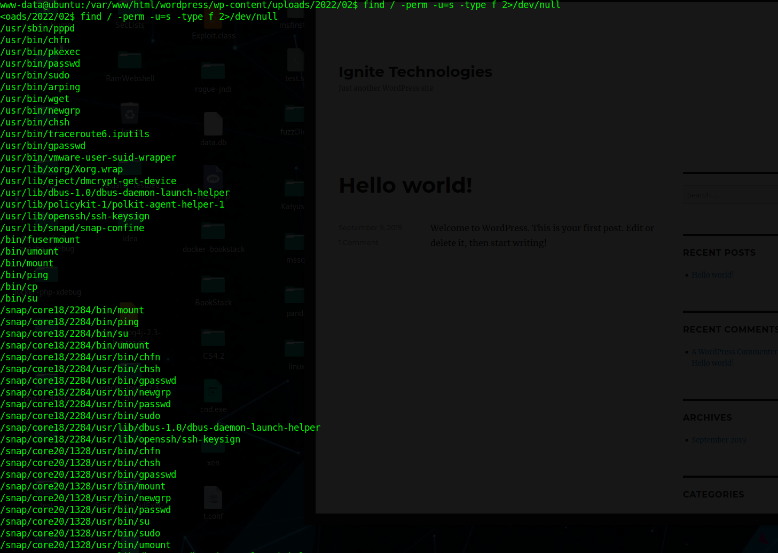Click the /usr/bin/arping terminal line

click(x=40, y=87)
